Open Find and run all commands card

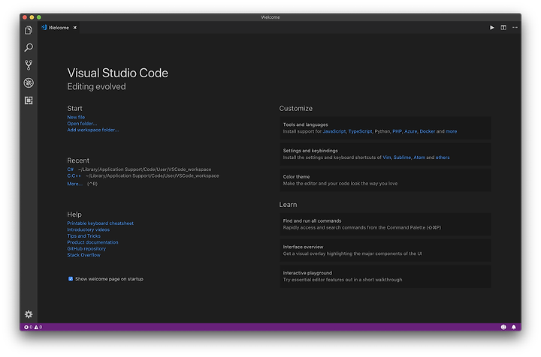pos(385,224)
